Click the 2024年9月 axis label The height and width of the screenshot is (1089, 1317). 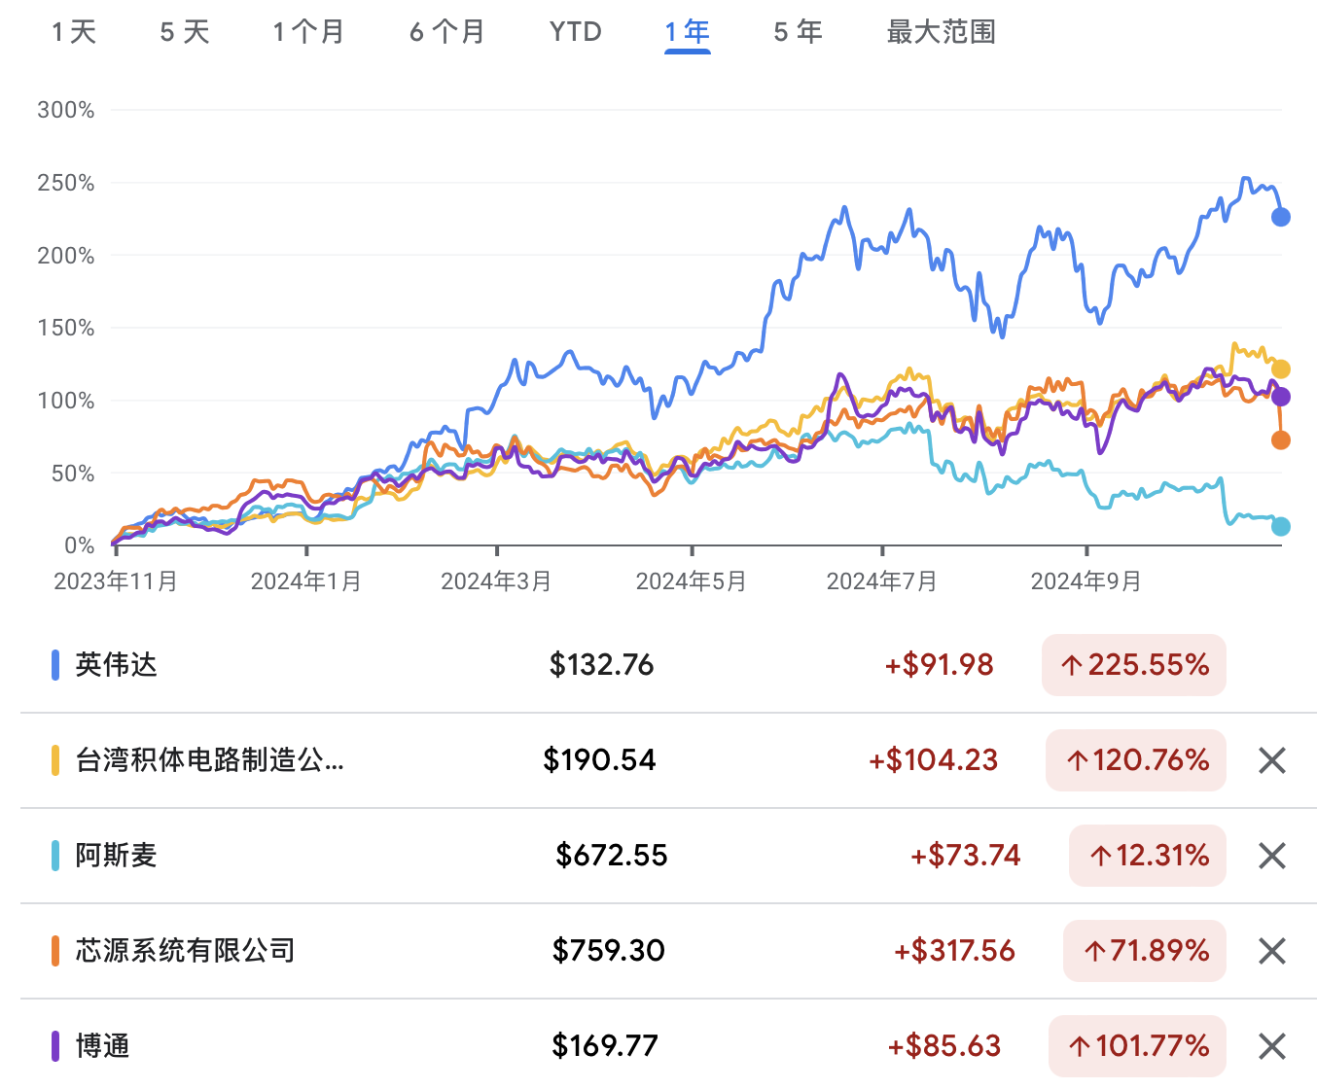[x=1086, y=581]
